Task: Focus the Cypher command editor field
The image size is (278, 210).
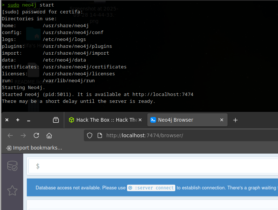Action: 153,166
